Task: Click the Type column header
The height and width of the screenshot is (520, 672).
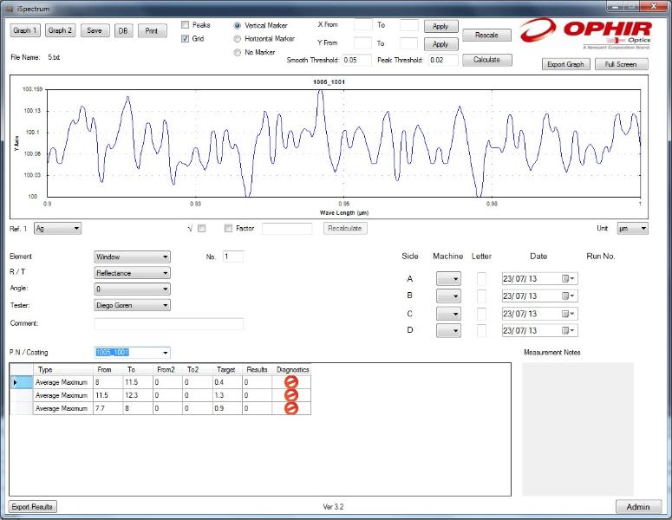Action: coord(62,370)
